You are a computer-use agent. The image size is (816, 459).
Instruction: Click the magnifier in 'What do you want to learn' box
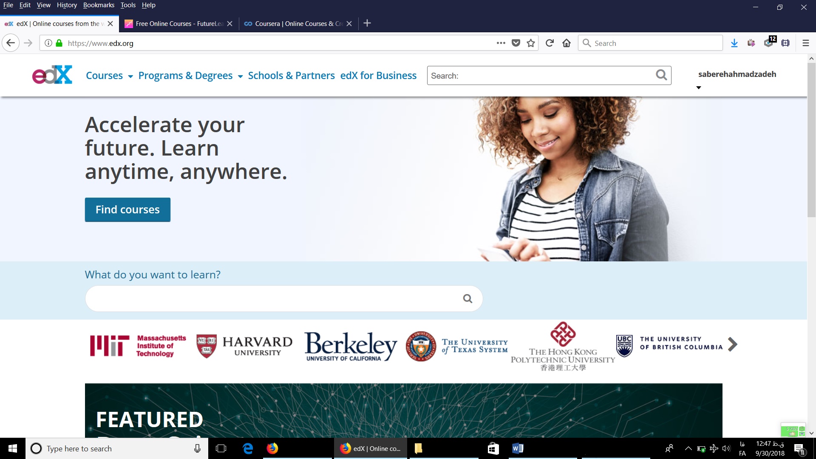click(x=467, y=298)
